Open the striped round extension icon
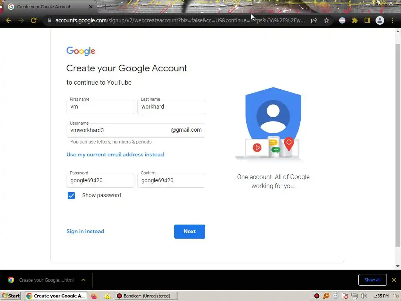Image resolution: width=401 pixels, height=301 pixels. [x=342, y=20]
